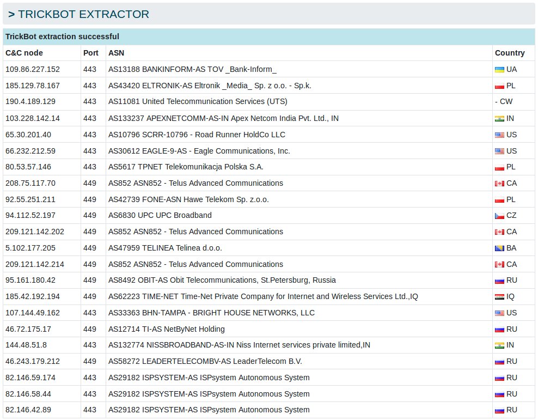Click the C&C node column header
This screenshot has width=538, height=420.
click(x=24, y=53)
